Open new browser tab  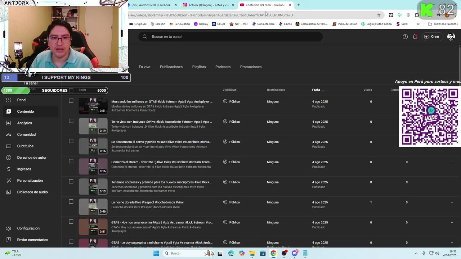tap(299, 5)
